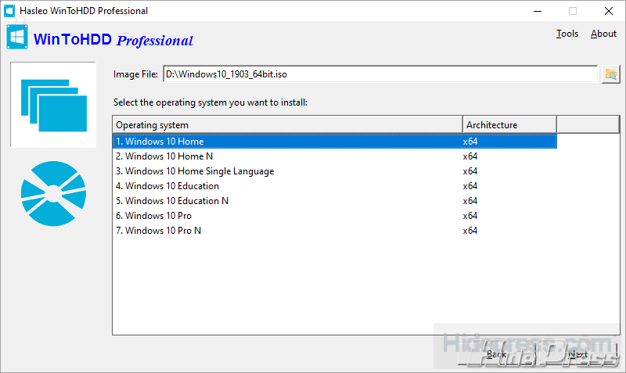Click the Next button

(x=577, y=354)
